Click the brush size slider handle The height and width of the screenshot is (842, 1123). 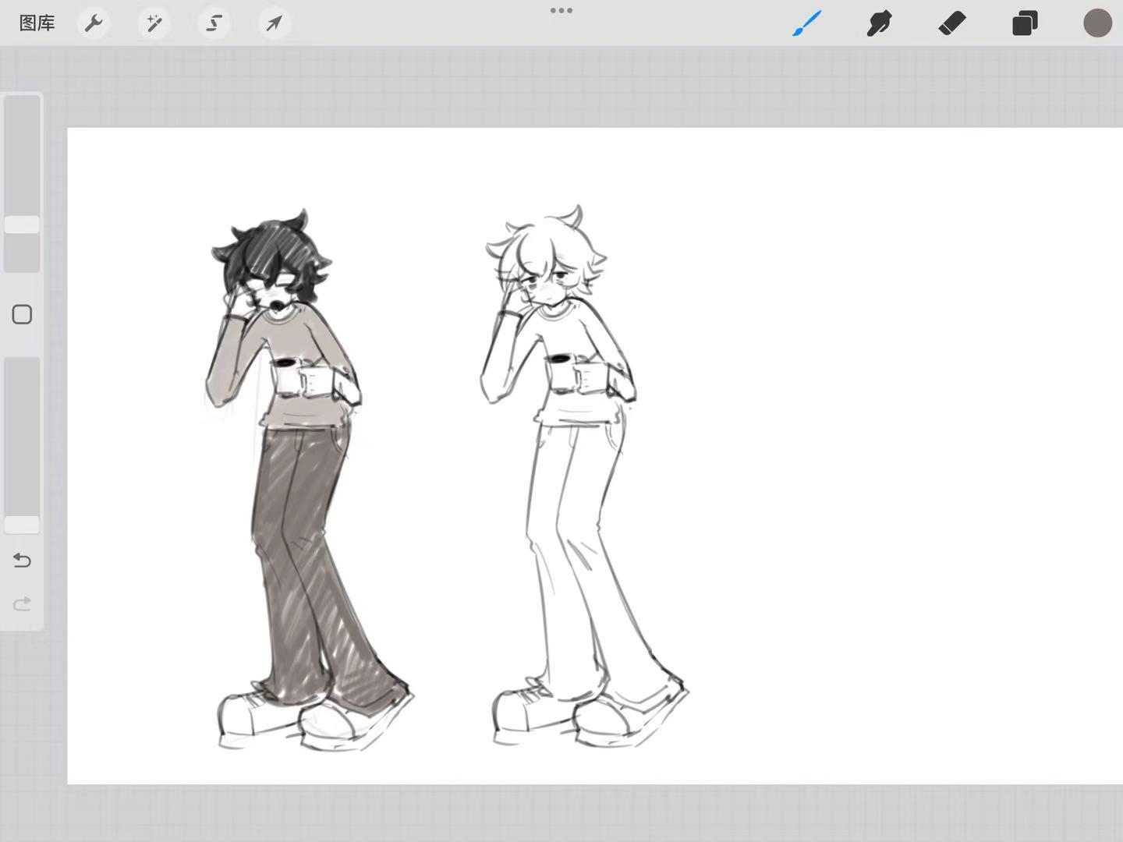(x=22, y=225)
